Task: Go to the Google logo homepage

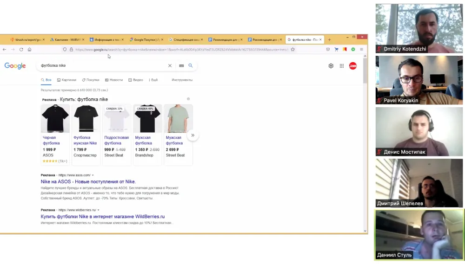Action: click(15, 66)
